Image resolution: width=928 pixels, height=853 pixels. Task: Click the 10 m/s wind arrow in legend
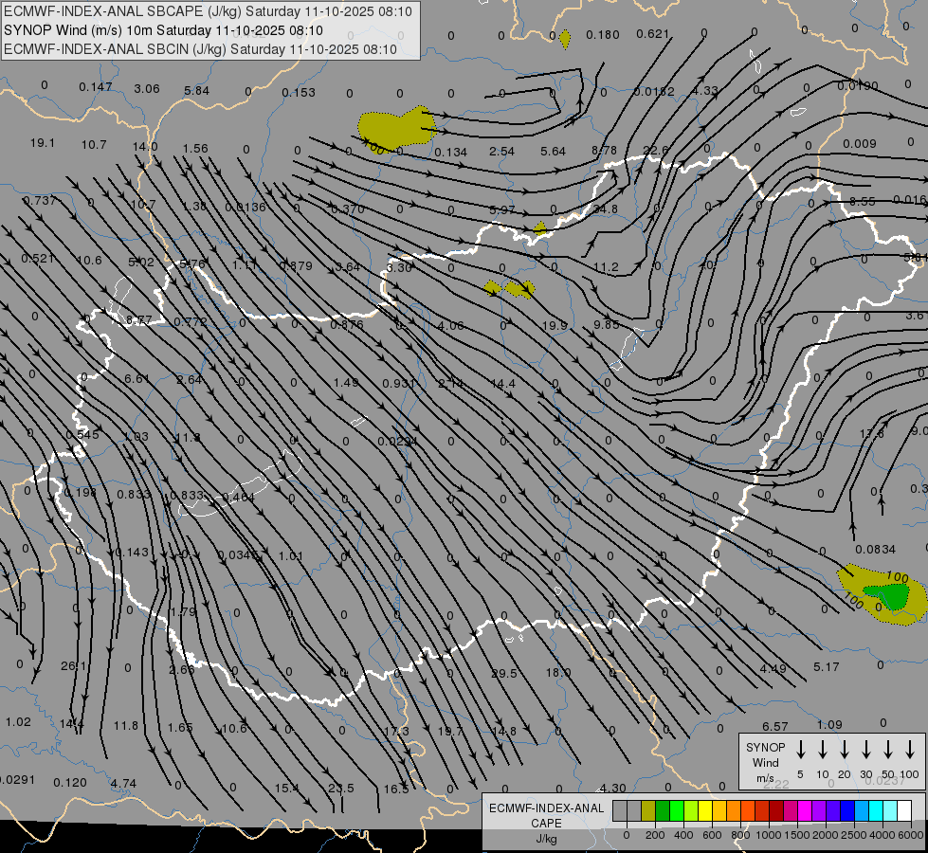click(x=823, y=750)
